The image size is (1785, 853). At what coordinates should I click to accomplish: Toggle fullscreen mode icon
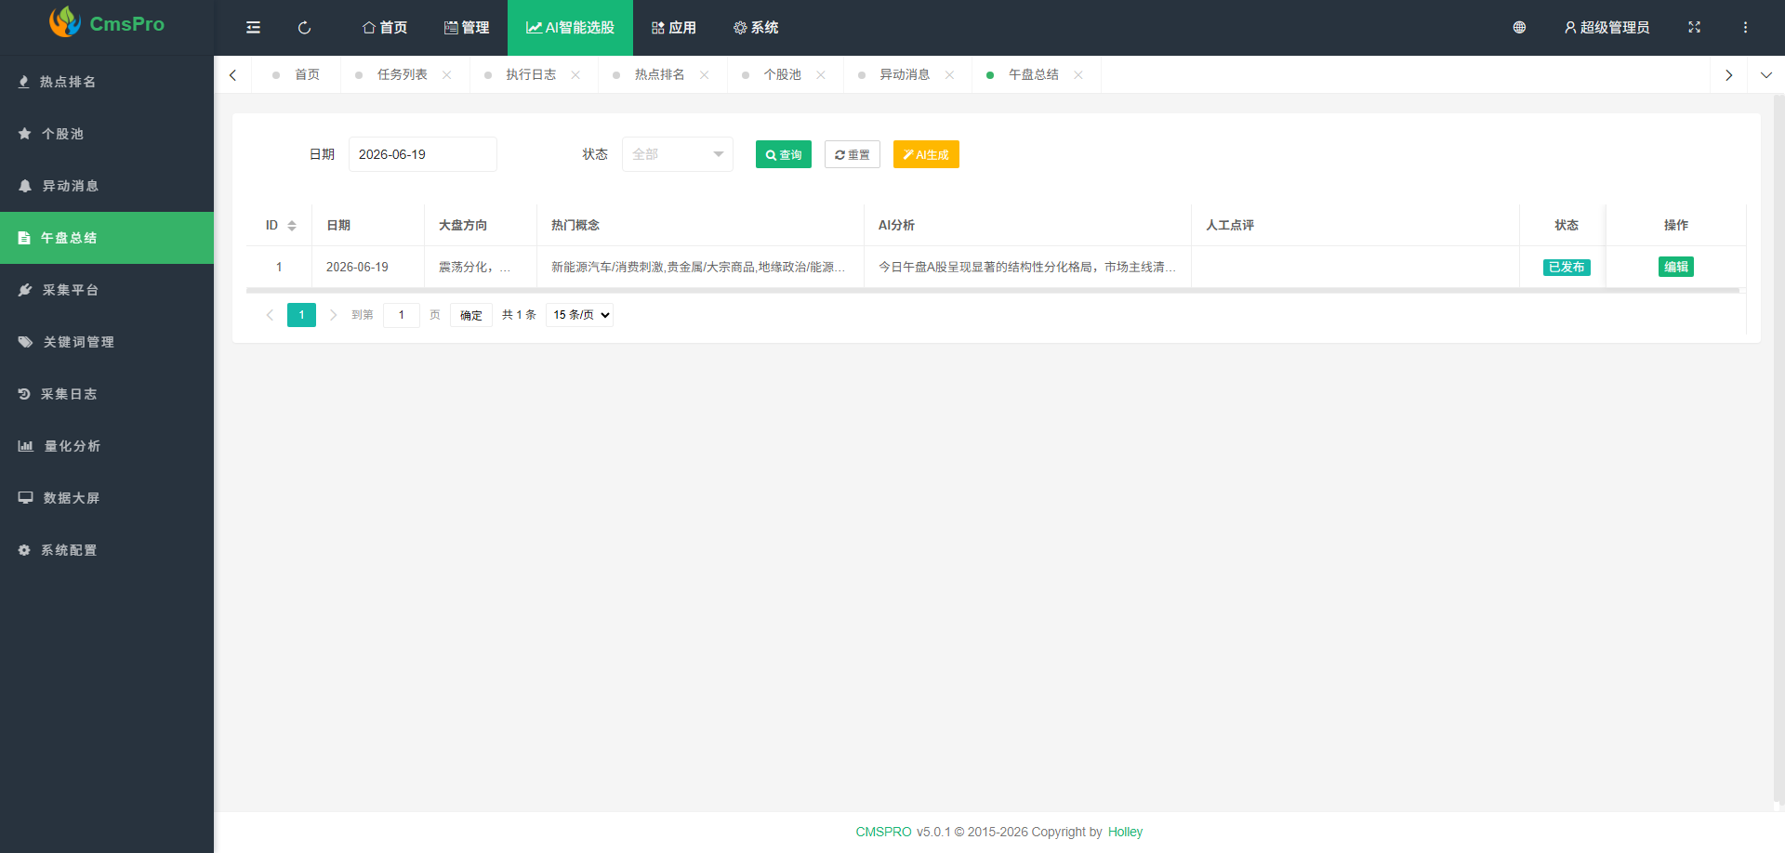(x=1694, y=28)
